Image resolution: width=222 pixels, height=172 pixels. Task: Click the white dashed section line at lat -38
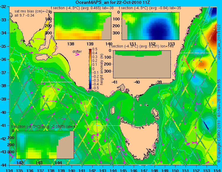click(x=57, y=82)
